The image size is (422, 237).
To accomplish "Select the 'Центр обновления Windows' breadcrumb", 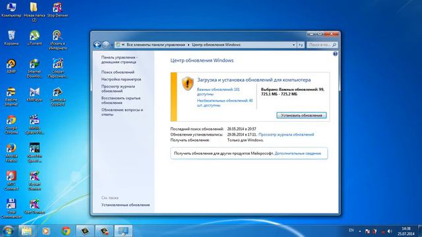I will click(x=216, y=45).
